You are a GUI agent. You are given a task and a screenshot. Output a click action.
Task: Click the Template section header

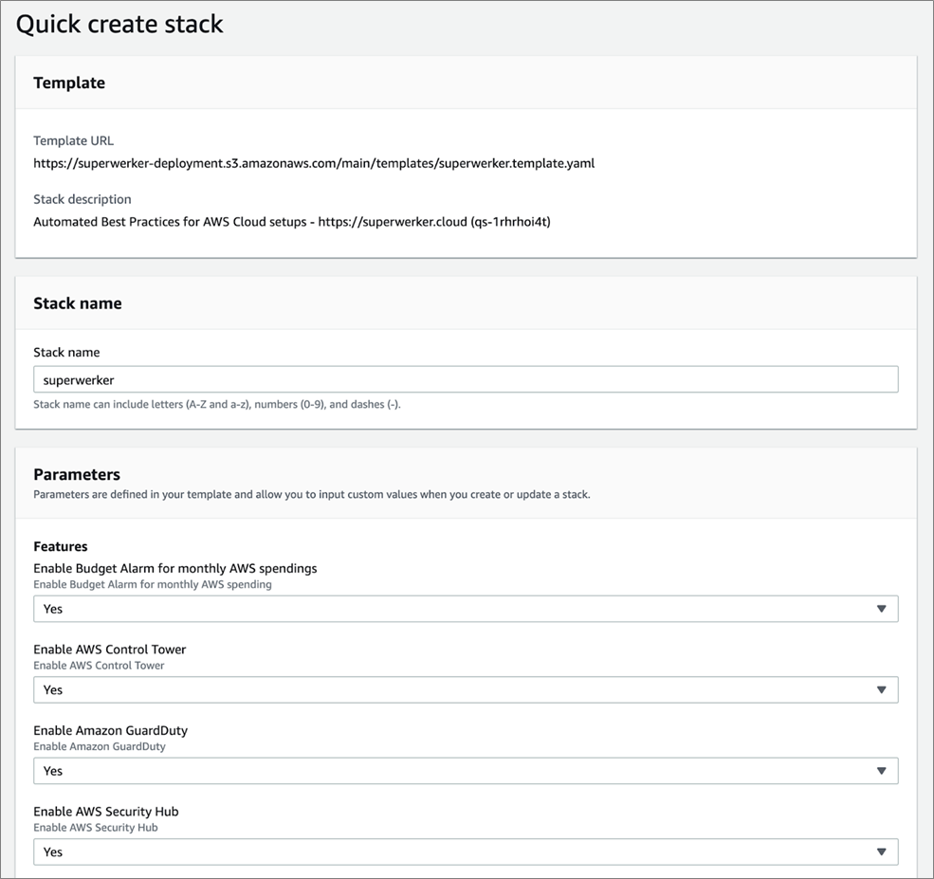[x=69, y=82]
